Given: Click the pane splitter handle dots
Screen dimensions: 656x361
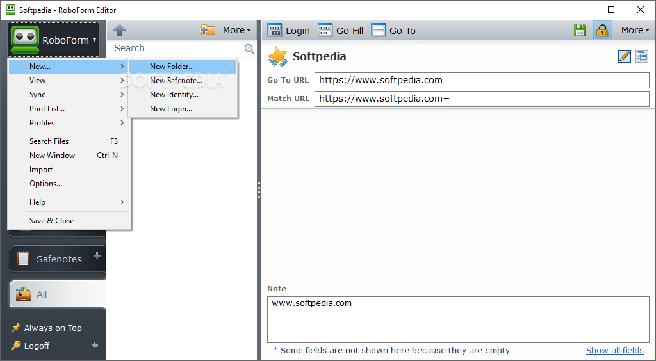Looking at the screenshot, I should coord(259,190).
